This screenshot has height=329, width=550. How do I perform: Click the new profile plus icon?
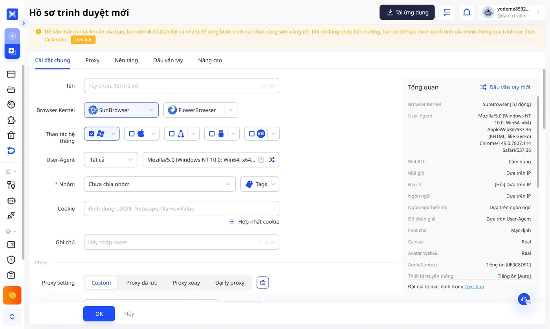12,36
